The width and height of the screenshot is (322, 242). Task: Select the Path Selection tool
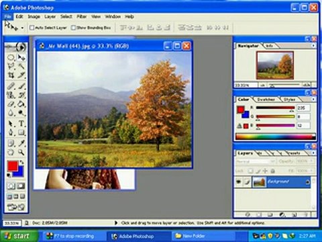coord(11,124)
